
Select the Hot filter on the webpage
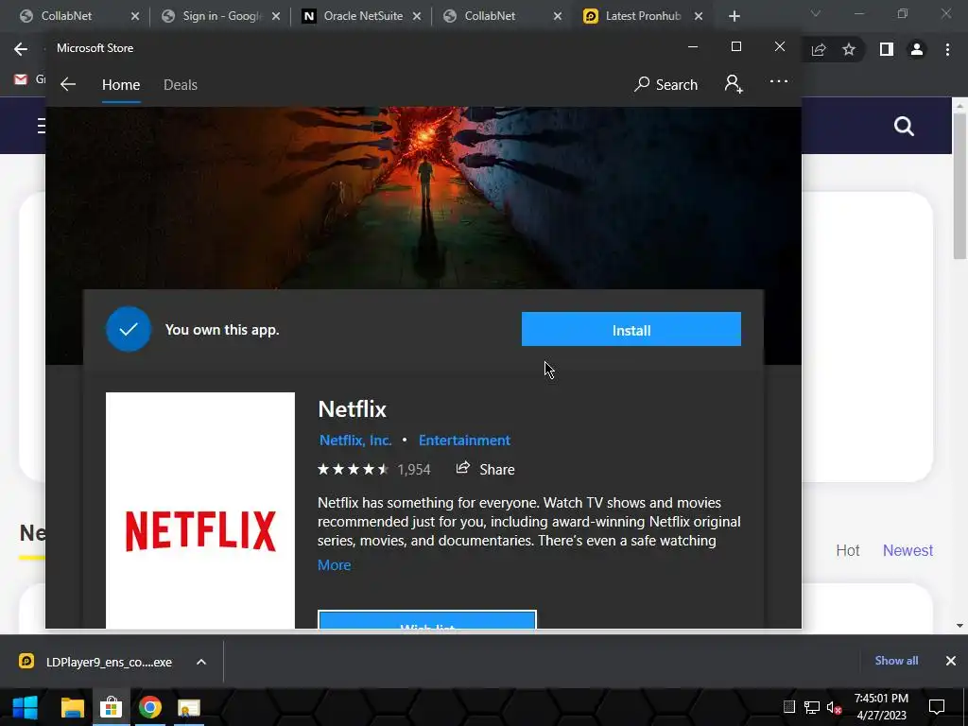(848, 550)
